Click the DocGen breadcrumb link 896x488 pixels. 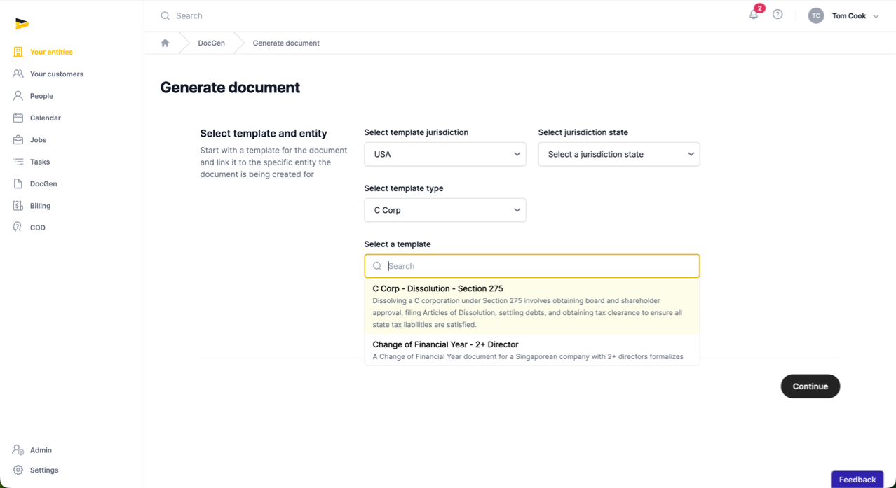coord(211,43)
